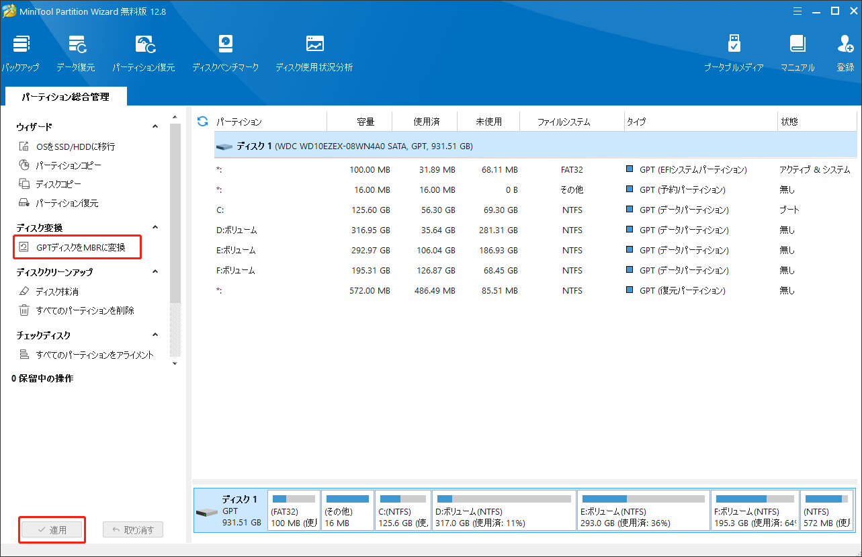Select the C:(NTFS) block in disk map
Image resolution: width=862 pixels, height=557 pixels.
click(x=402, y=511)
